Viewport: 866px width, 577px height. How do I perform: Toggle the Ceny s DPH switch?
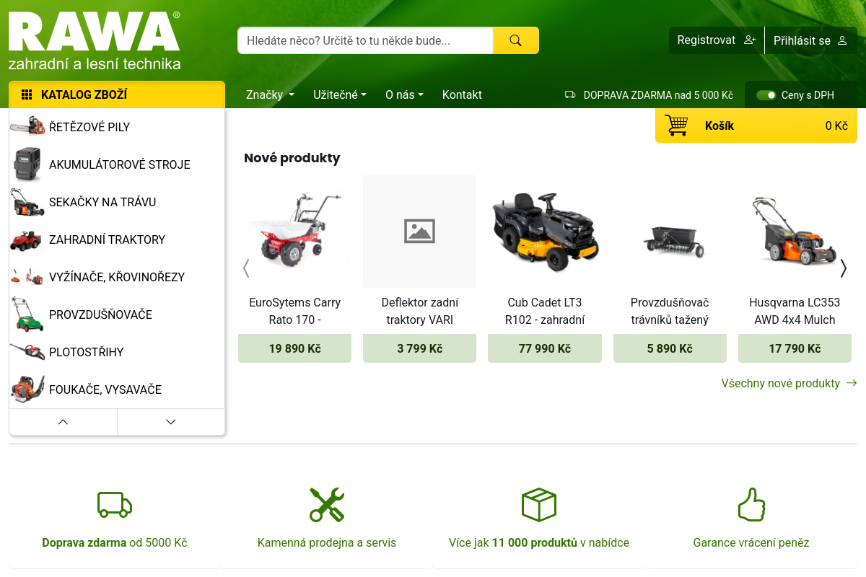[766, 95]
